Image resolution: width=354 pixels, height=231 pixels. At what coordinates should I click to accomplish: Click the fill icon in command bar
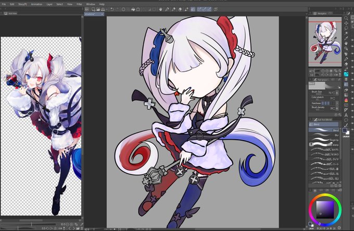[x=133, y=9]
